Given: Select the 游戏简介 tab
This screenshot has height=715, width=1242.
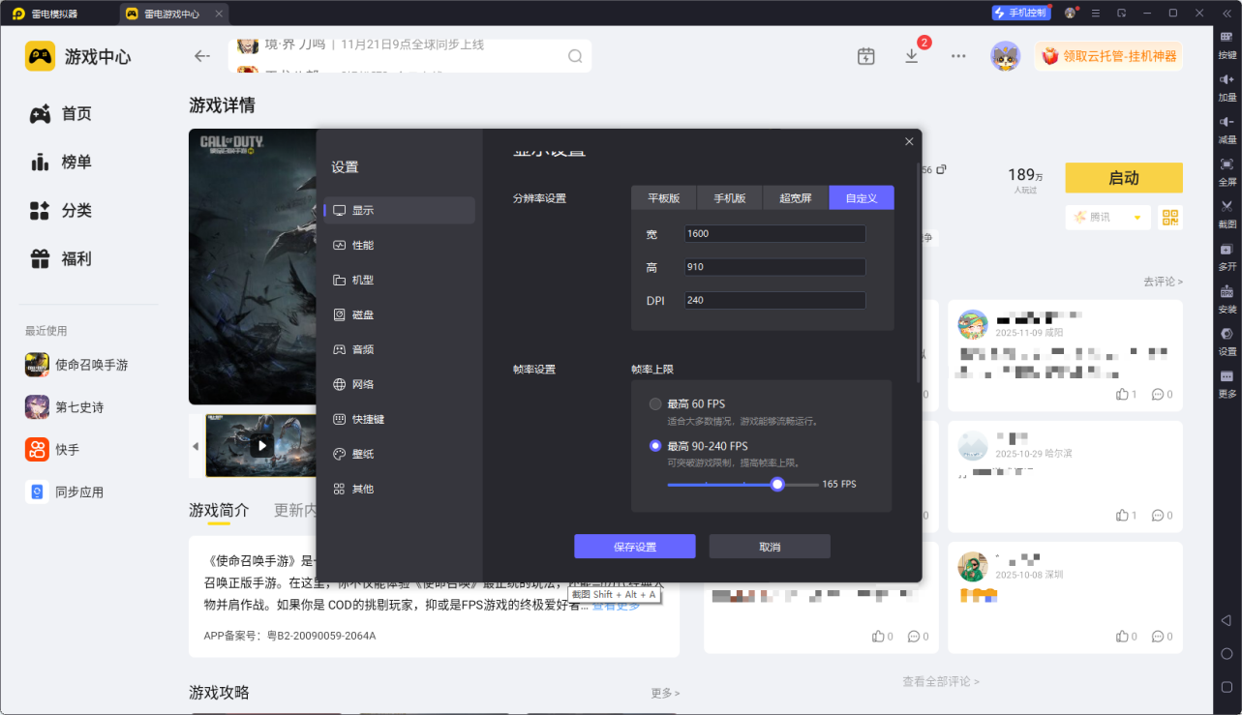Looking at the screenshot, I should (x=219, y=510).
